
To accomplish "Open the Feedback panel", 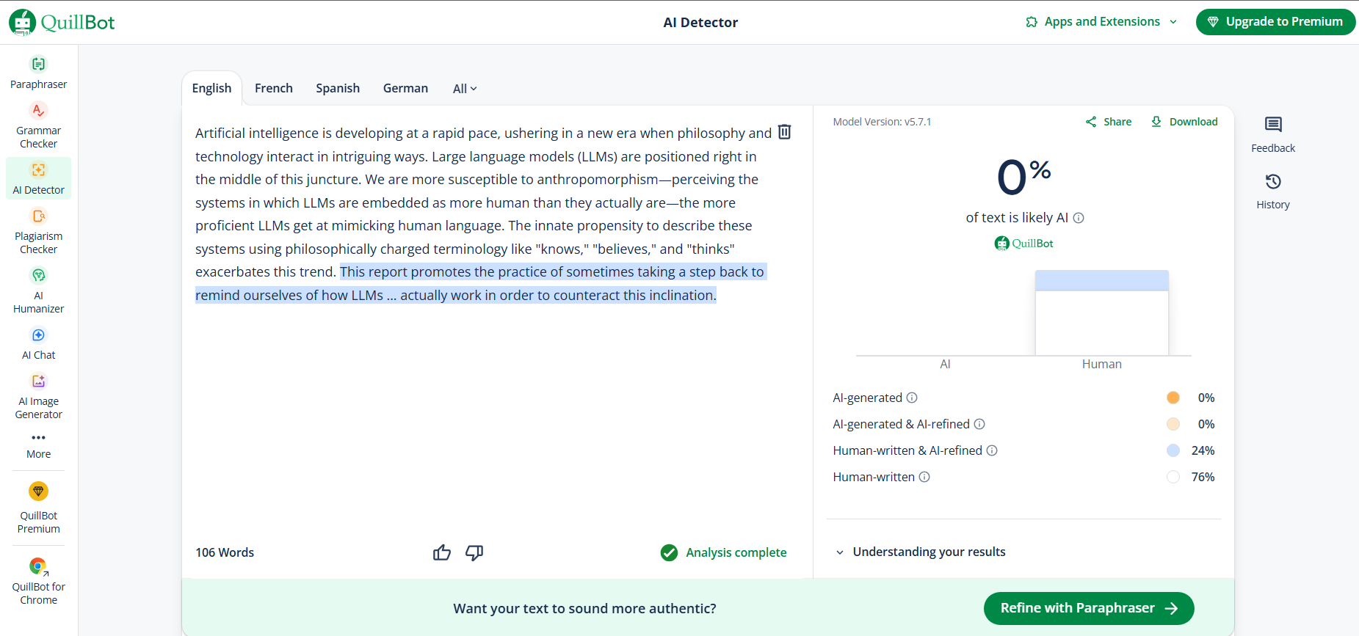I will (1272, 133).
